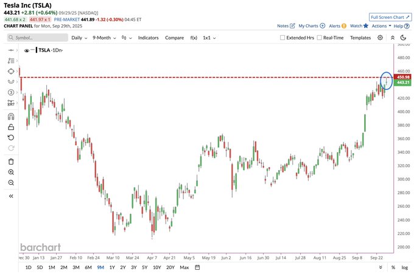Toggle log scale button
Viewport: 414px width, 274px height.
[x=405, y=267]
